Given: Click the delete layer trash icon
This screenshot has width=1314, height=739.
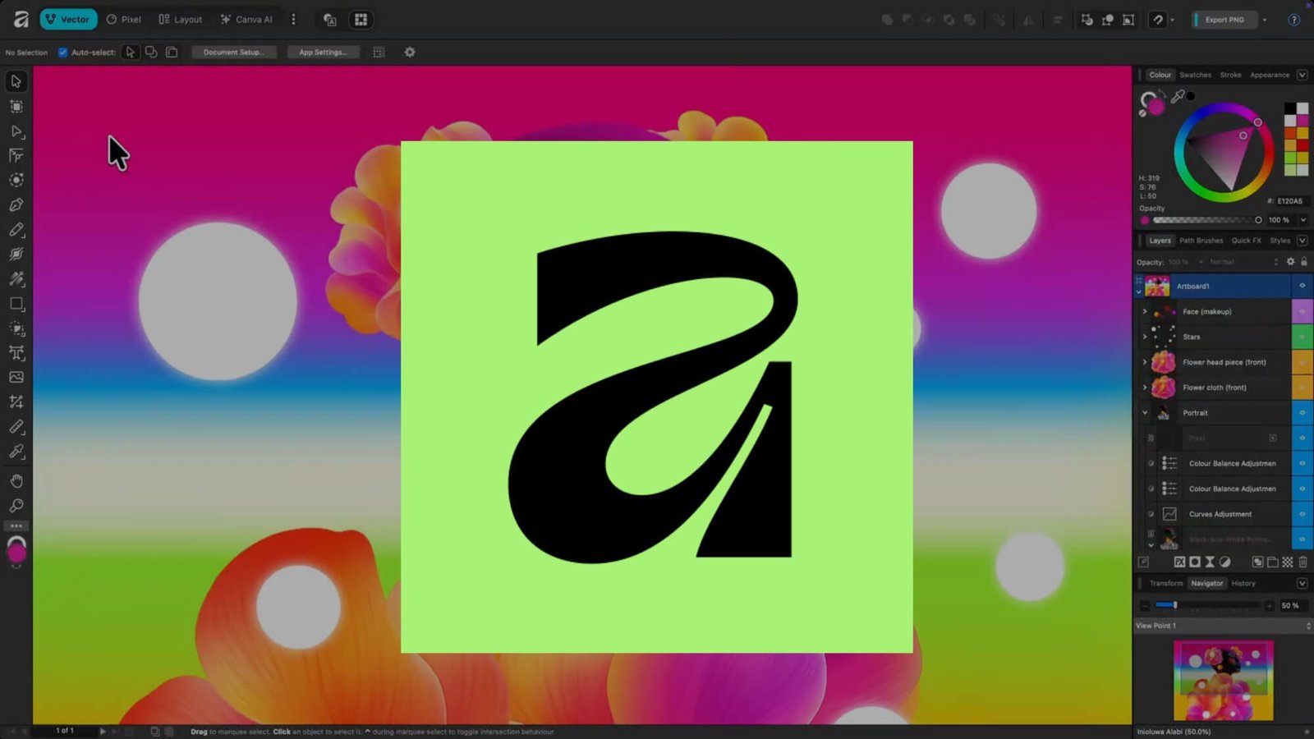Looking at the screenshot, I should click(1303, 562).
